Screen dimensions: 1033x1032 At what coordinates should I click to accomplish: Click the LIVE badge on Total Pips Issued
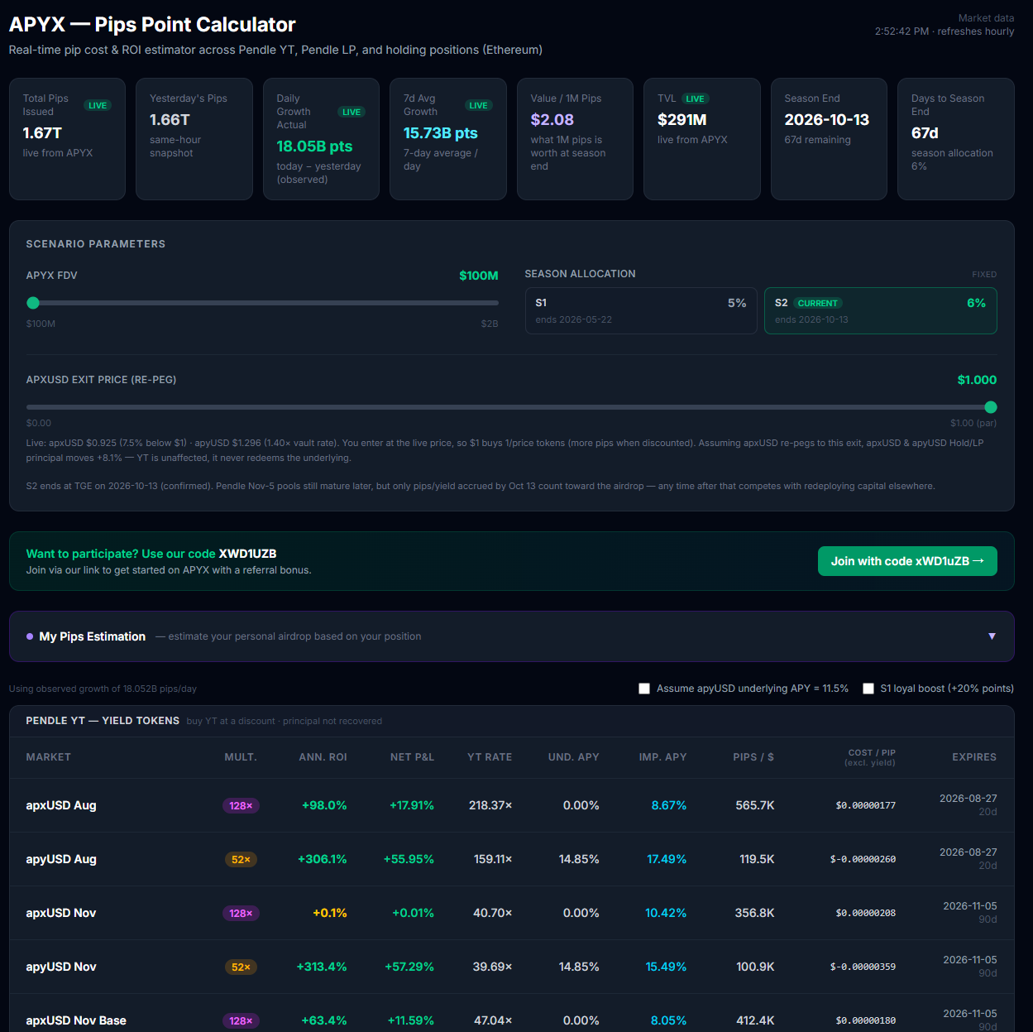tap(98, 105)
